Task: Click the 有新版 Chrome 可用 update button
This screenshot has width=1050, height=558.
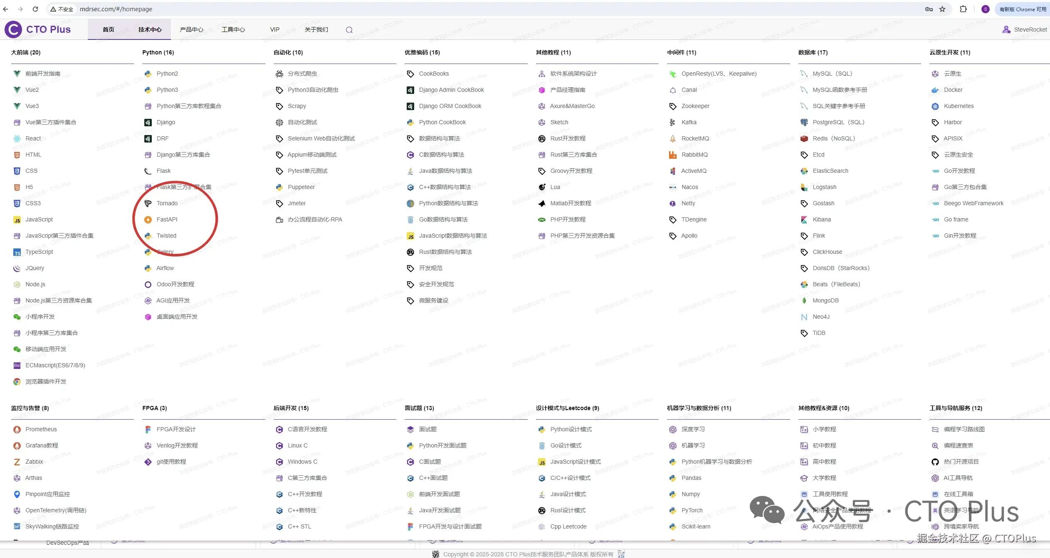Action: 1022,9
